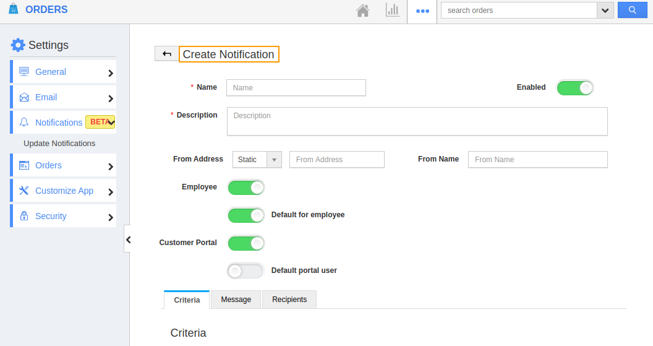Open the reports bar chart icon
653x346 pixels.
tap(393, 11)
